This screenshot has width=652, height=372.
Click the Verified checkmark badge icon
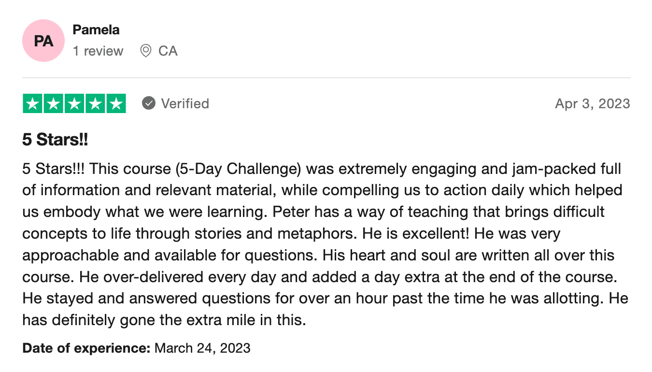149,103
